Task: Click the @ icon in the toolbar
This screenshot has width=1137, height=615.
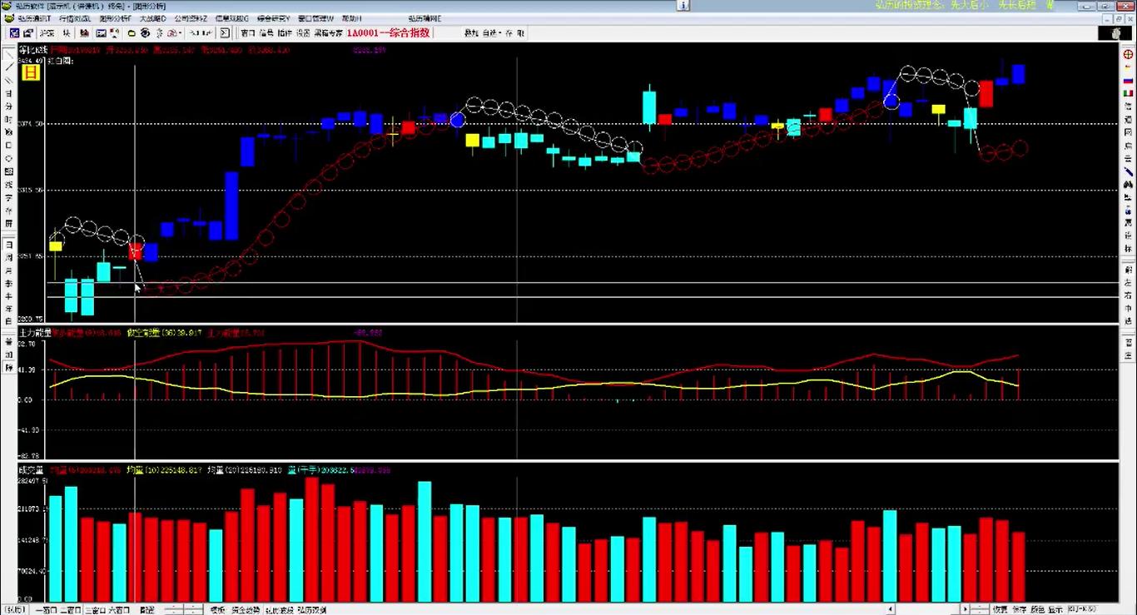Action: click(x=174, y=33)
